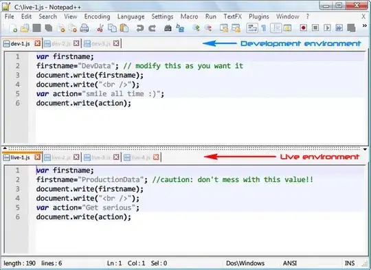Toggle Show All Characters pilcrow icon
371x270 pixels.
pyautogui.click(x=263, y=28)
